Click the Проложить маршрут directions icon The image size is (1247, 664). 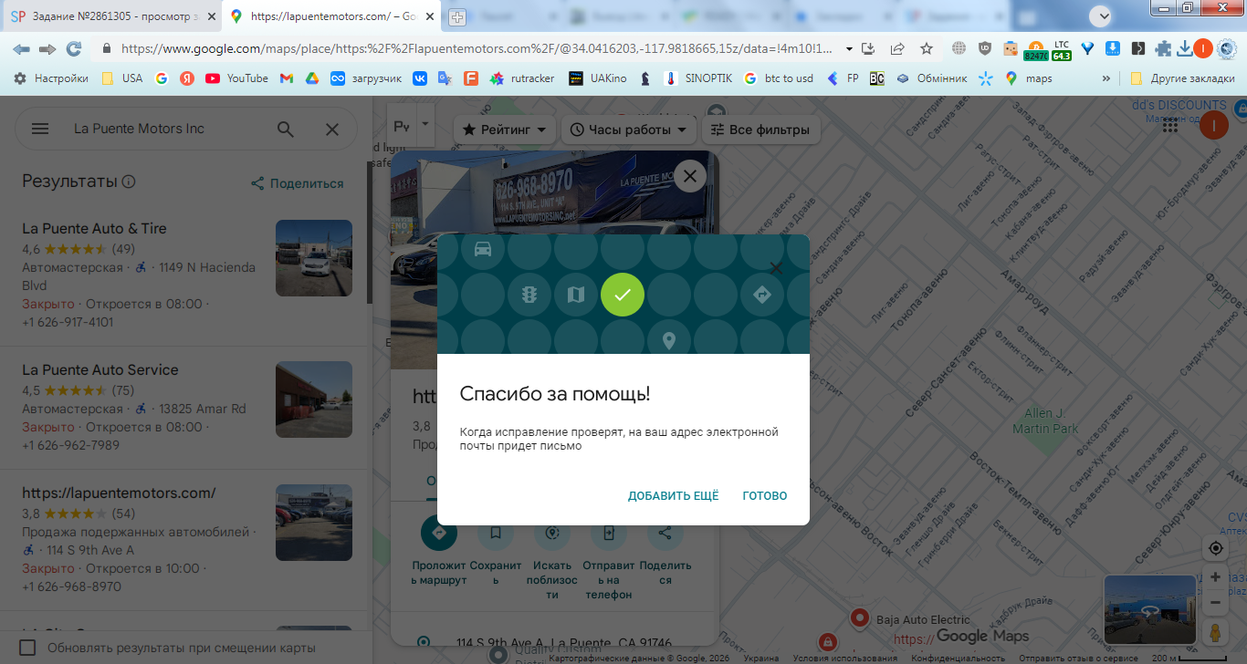click(x=438, y=534)
